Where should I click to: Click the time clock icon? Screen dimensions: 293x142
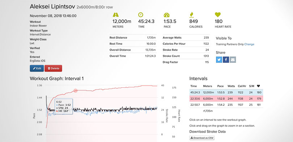pyautogui.click(x=140, y=15)
